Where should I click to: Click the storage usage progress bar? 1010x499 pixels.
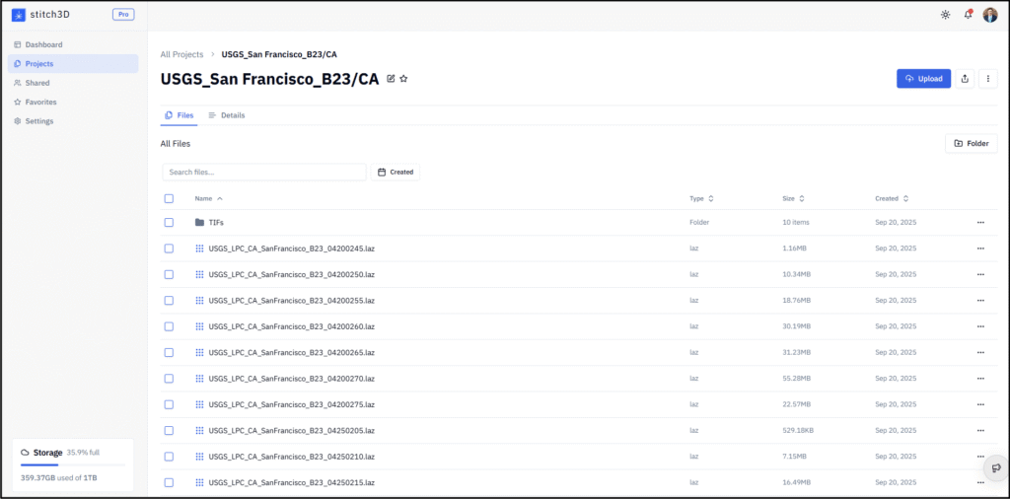pyautogui.click(x=73, y=463)
